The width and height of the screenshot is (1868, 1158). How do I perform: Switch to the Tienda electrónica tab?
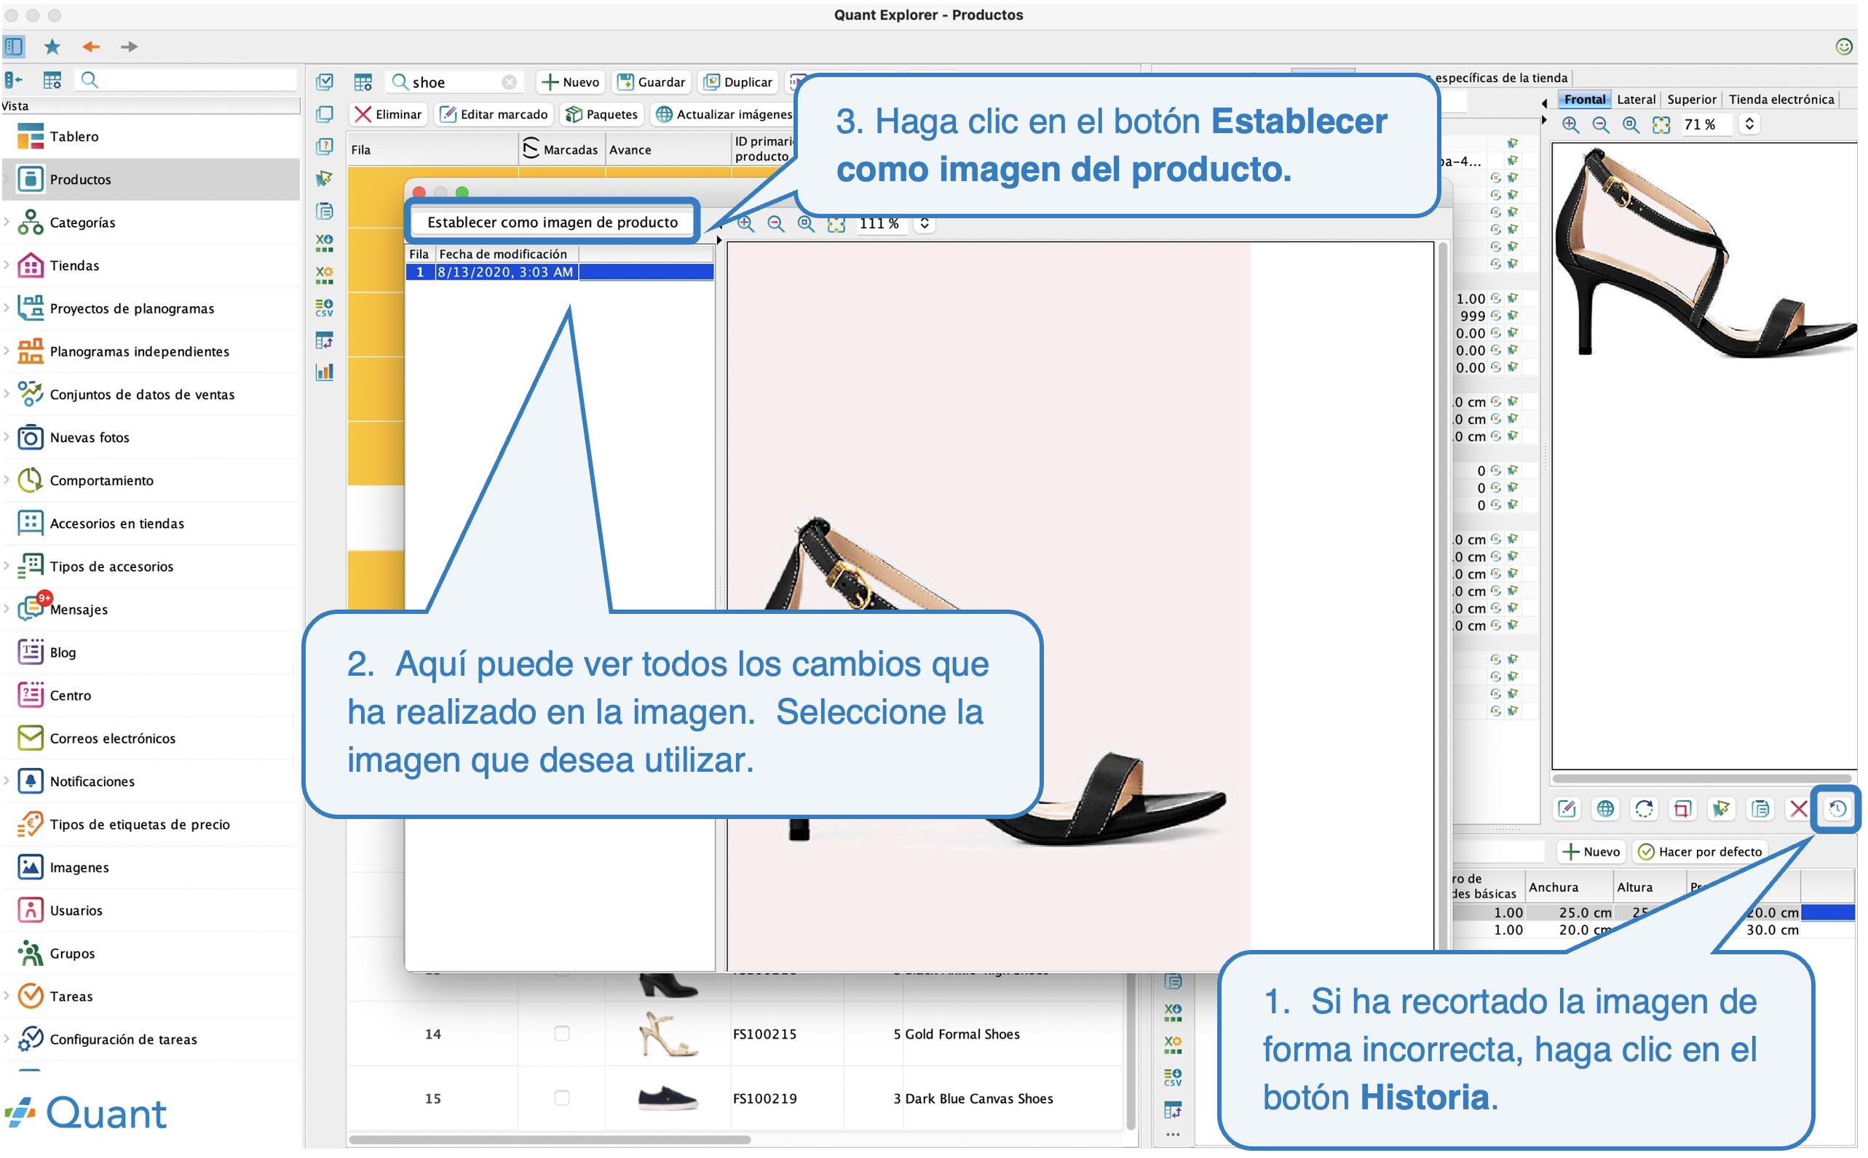point(1781,99)
